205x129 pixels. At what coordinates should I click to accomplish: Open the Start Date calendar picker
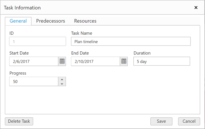[62, 62]
